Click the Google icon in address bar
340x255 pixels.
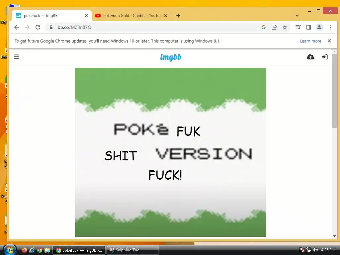coord(263,27)
